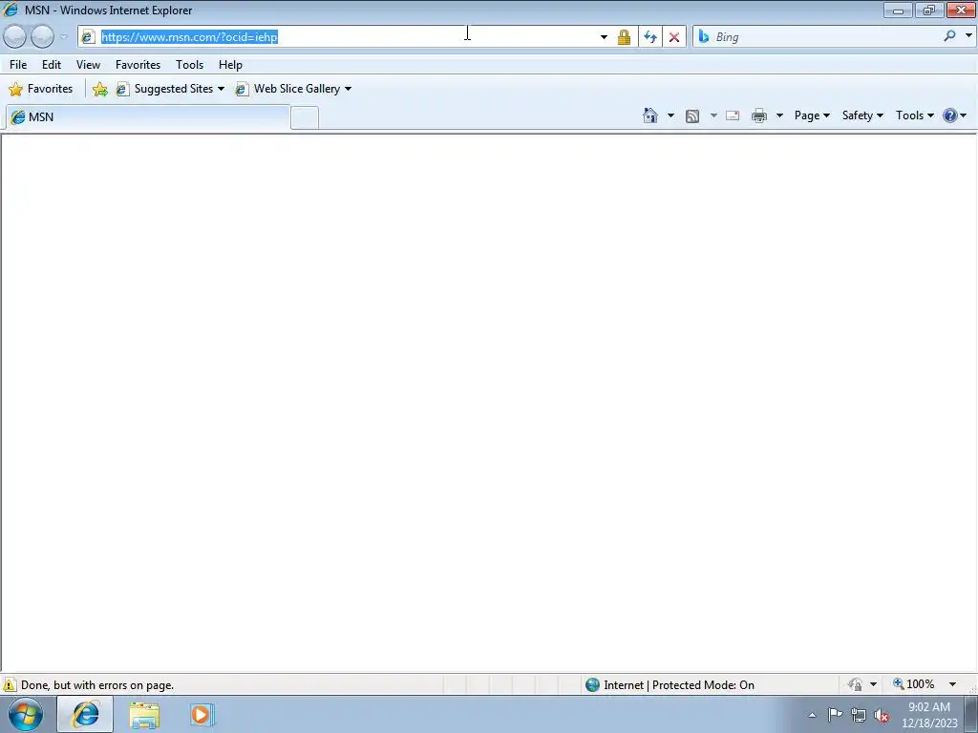Stop page loading with red X
Screen dimensions: 978x733
[x=674, y=37]
